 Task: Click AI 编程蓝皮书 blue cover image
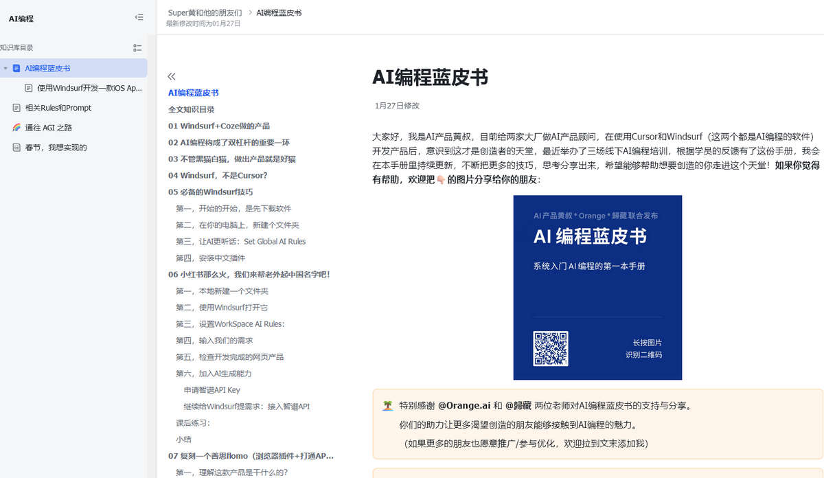597,287
